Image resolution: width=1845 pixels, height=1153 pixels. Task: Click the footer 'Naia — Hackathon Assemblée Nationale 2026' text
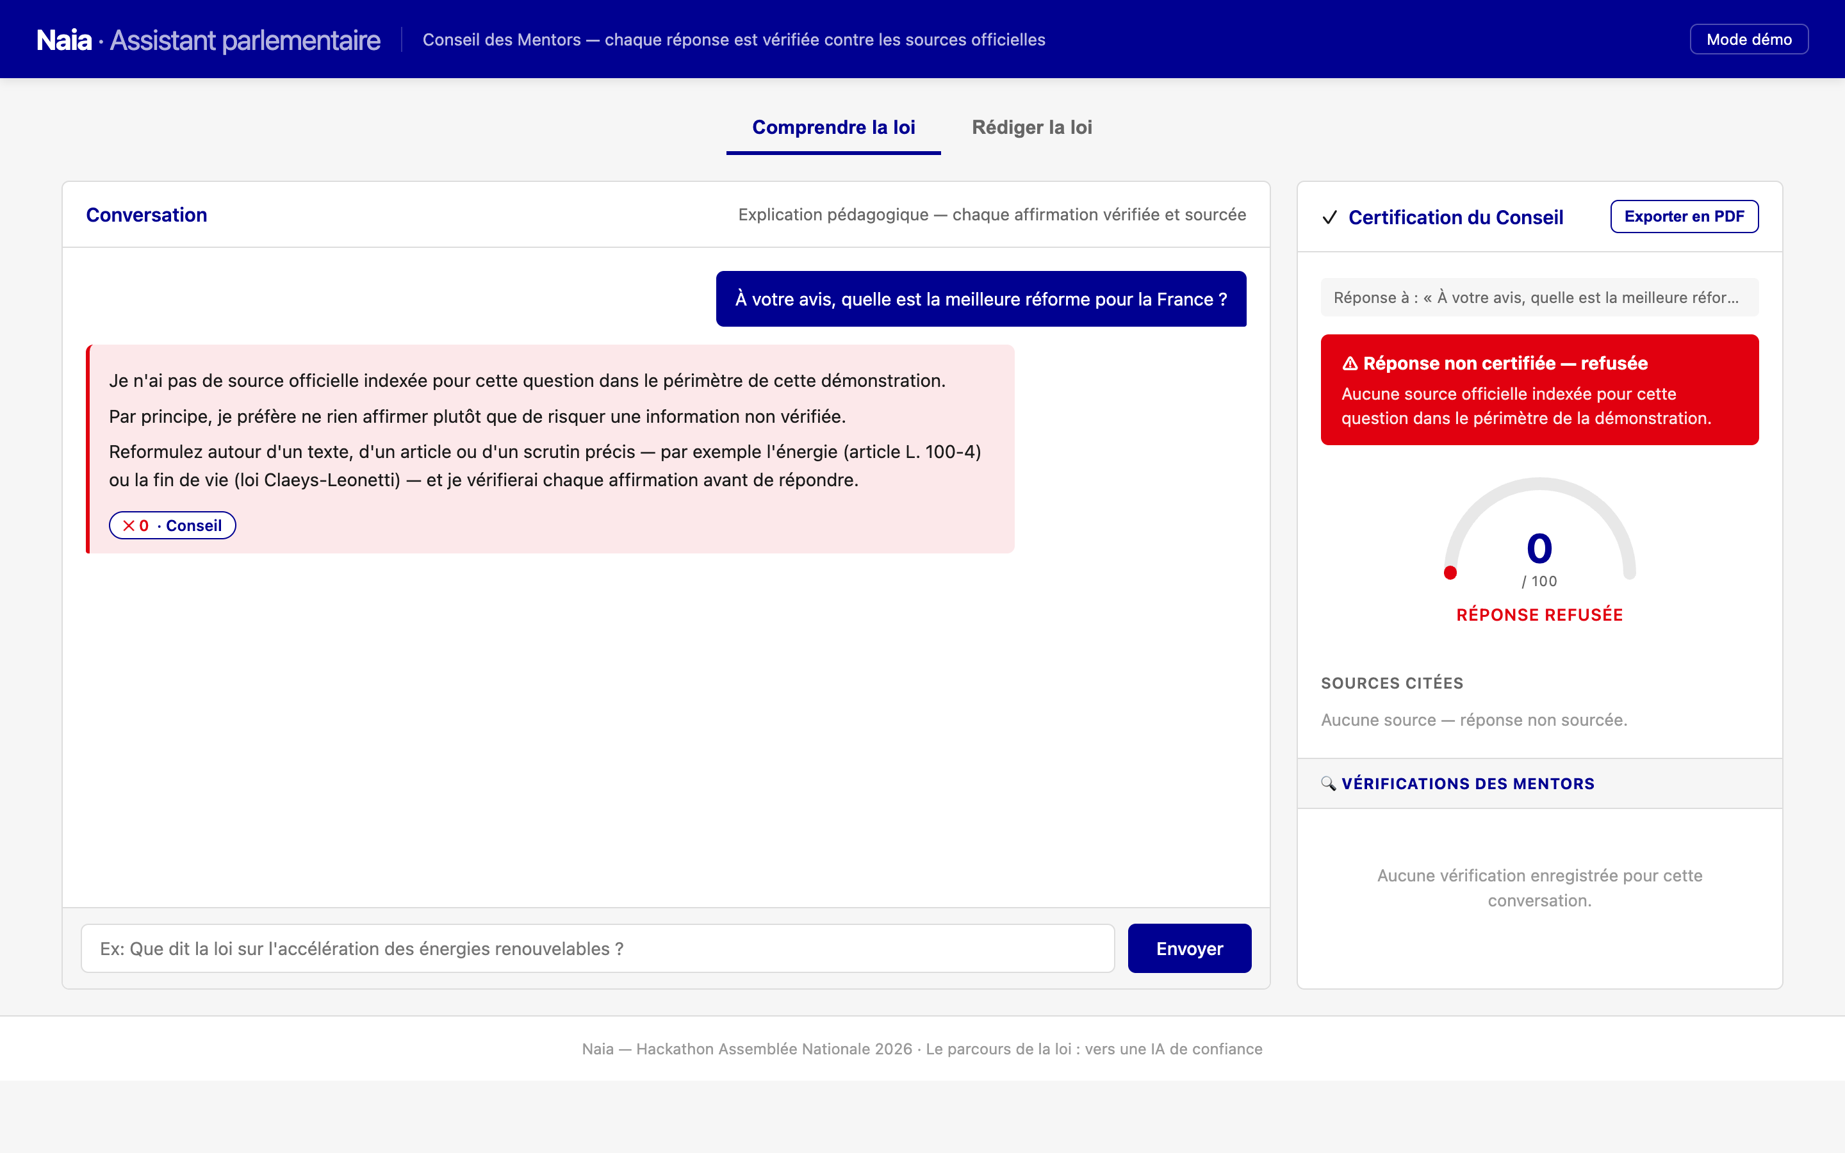pyautogui.click(x=922, y=1049)
